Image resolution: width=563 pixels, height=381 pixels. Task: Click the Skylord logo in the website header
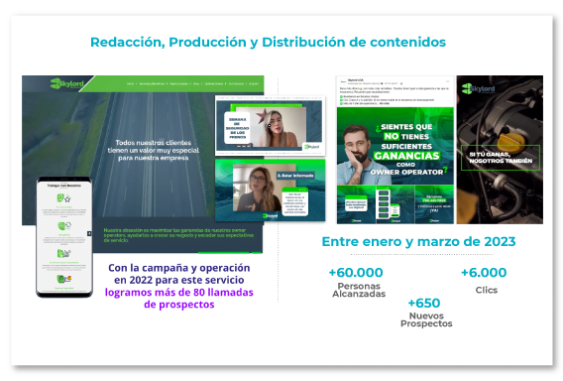67,83
